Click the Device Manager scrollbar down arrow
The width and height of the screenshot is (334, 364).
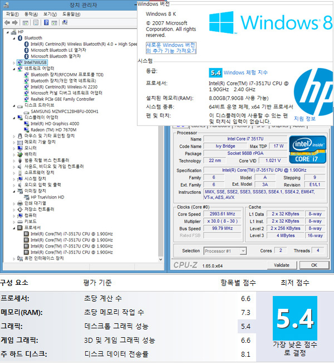(x=161, y=259)
